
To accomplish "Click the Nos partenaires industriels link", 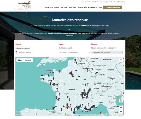I will point(90,2).
